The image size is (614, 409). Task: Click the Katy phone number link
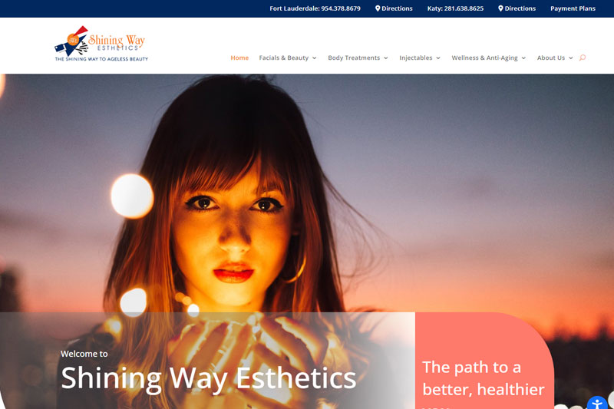pyautogui.click(x=455, y=8)
